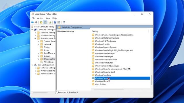Switch to the Extended tab

[x=62, y=92]
